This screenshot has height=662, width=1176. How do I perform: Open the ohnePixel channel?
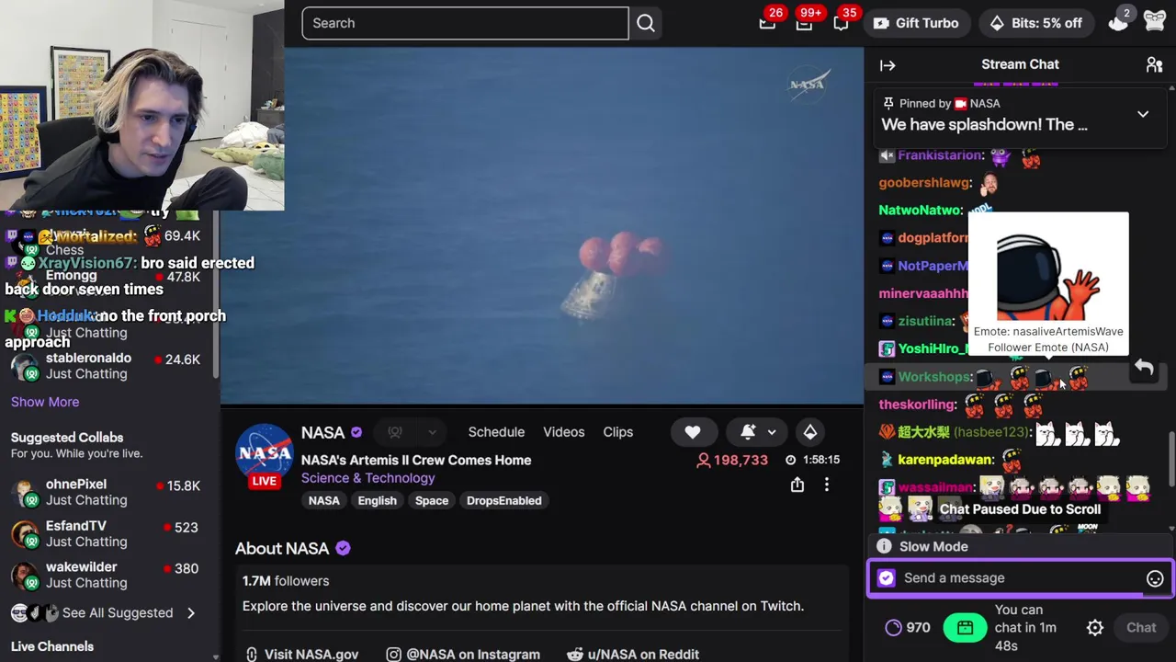click(x=108, y=492)
